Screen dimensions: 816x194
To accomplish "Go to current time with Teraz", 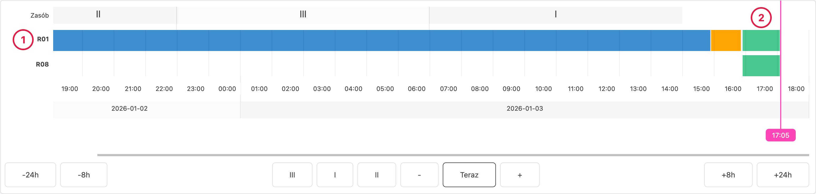I will point(469,175).
